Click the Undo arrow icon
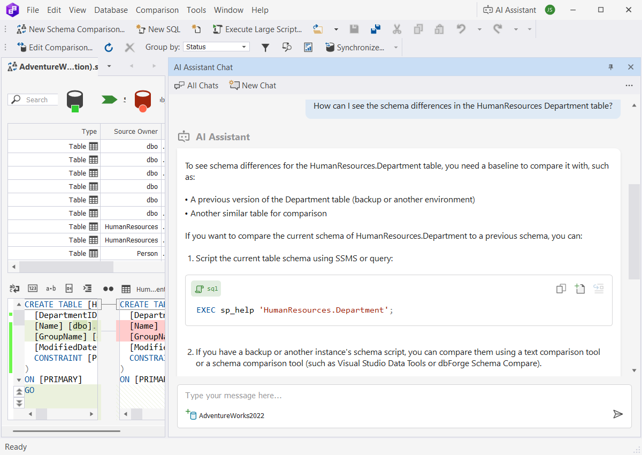642x455 pixels. 461,29
